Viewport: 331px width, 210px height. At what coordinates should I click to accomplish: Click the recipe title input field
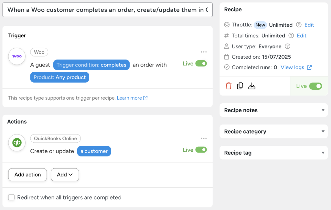click(107, 10)
